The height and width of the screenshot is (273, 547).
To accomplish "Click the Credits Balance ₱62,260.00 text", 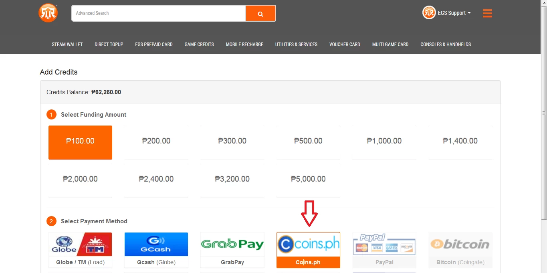I will 84,92.
